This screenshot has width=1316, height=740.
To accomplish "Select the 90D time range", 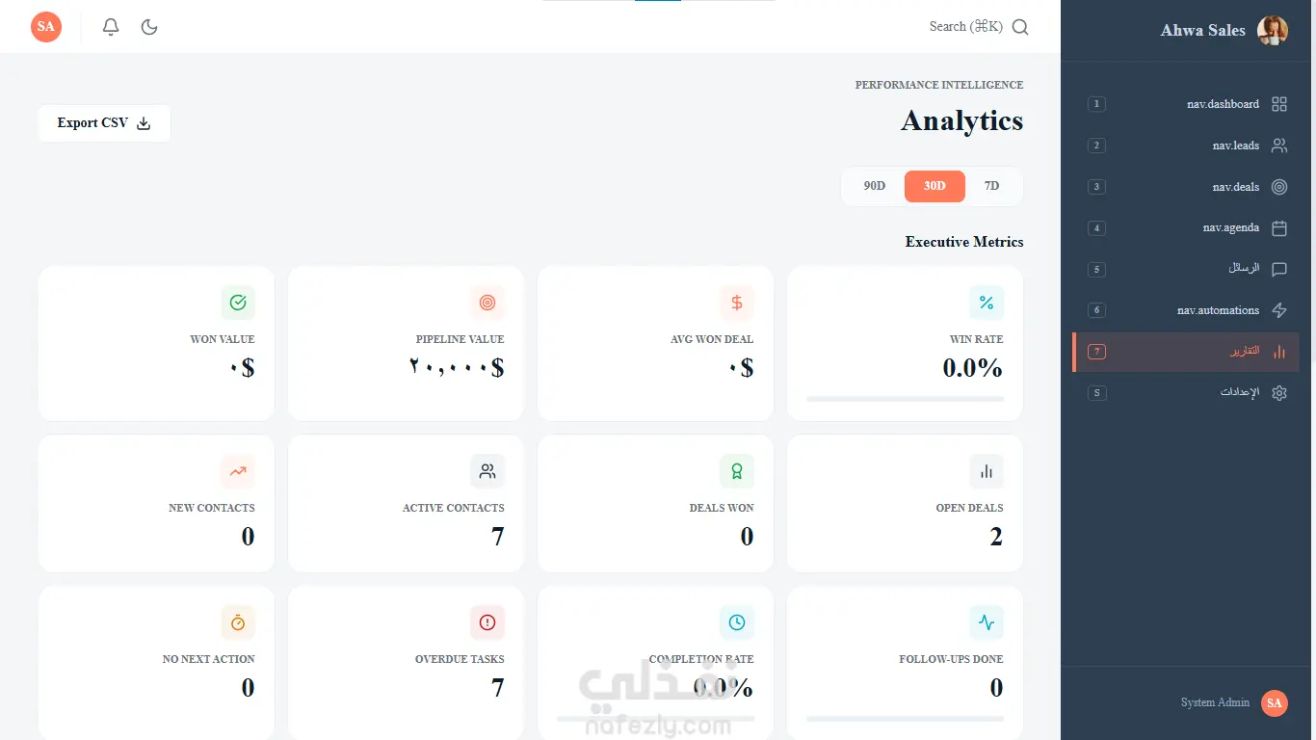I will click(x=874, y=186).
